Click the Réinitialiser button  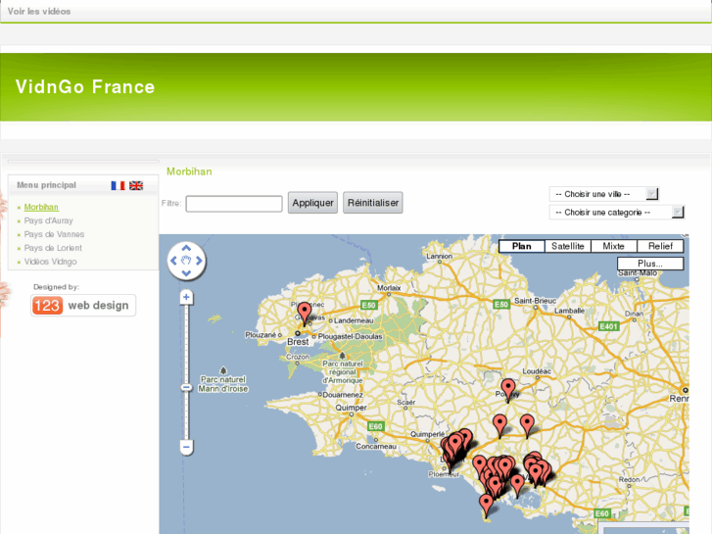[x=373, y=203]
